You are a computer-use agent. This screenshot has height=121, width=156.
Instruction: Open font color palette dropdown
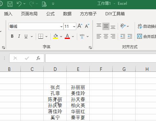click(73, 36)
